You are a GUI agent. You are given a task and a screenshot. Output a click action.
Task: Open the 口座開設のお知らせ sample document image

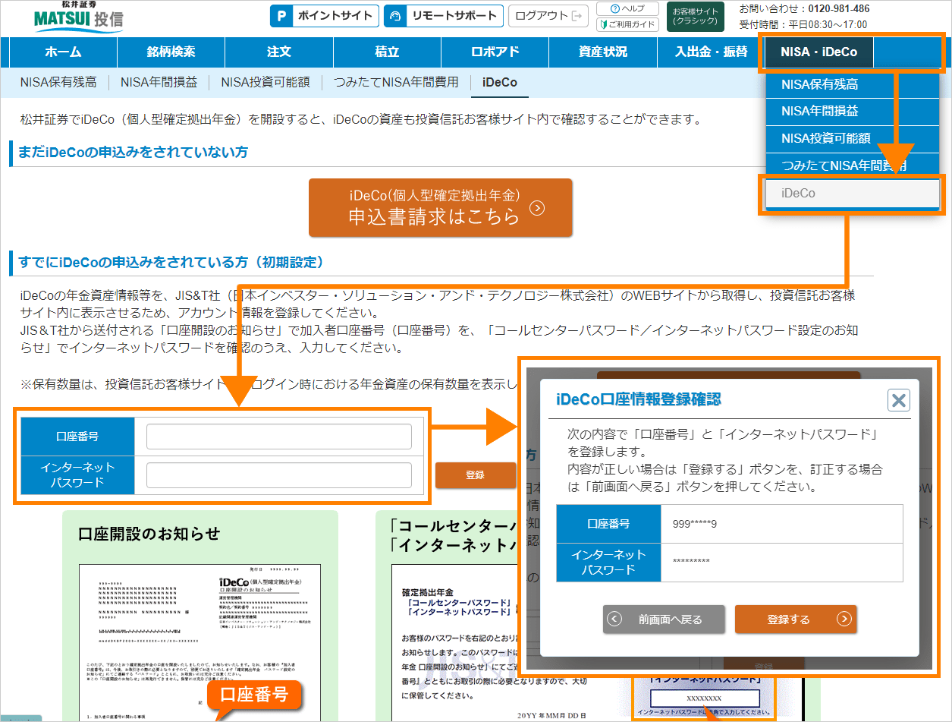(200, 642)
